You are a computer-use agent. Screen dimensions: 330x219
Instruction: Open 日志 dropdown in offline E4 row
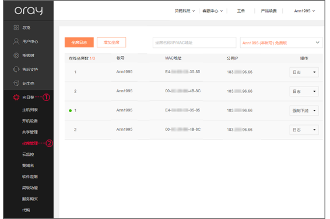304,72
